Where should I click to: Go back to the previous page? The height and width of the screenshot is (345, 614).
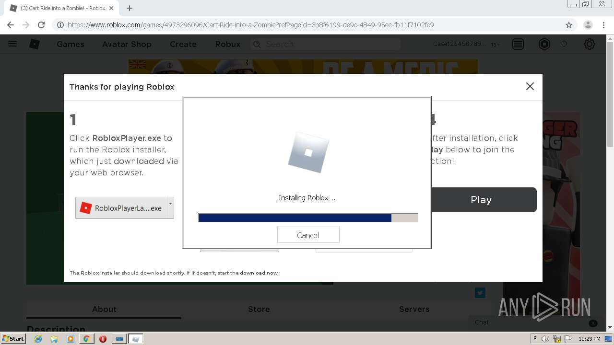pyautogui.click(x=11, y=25)
